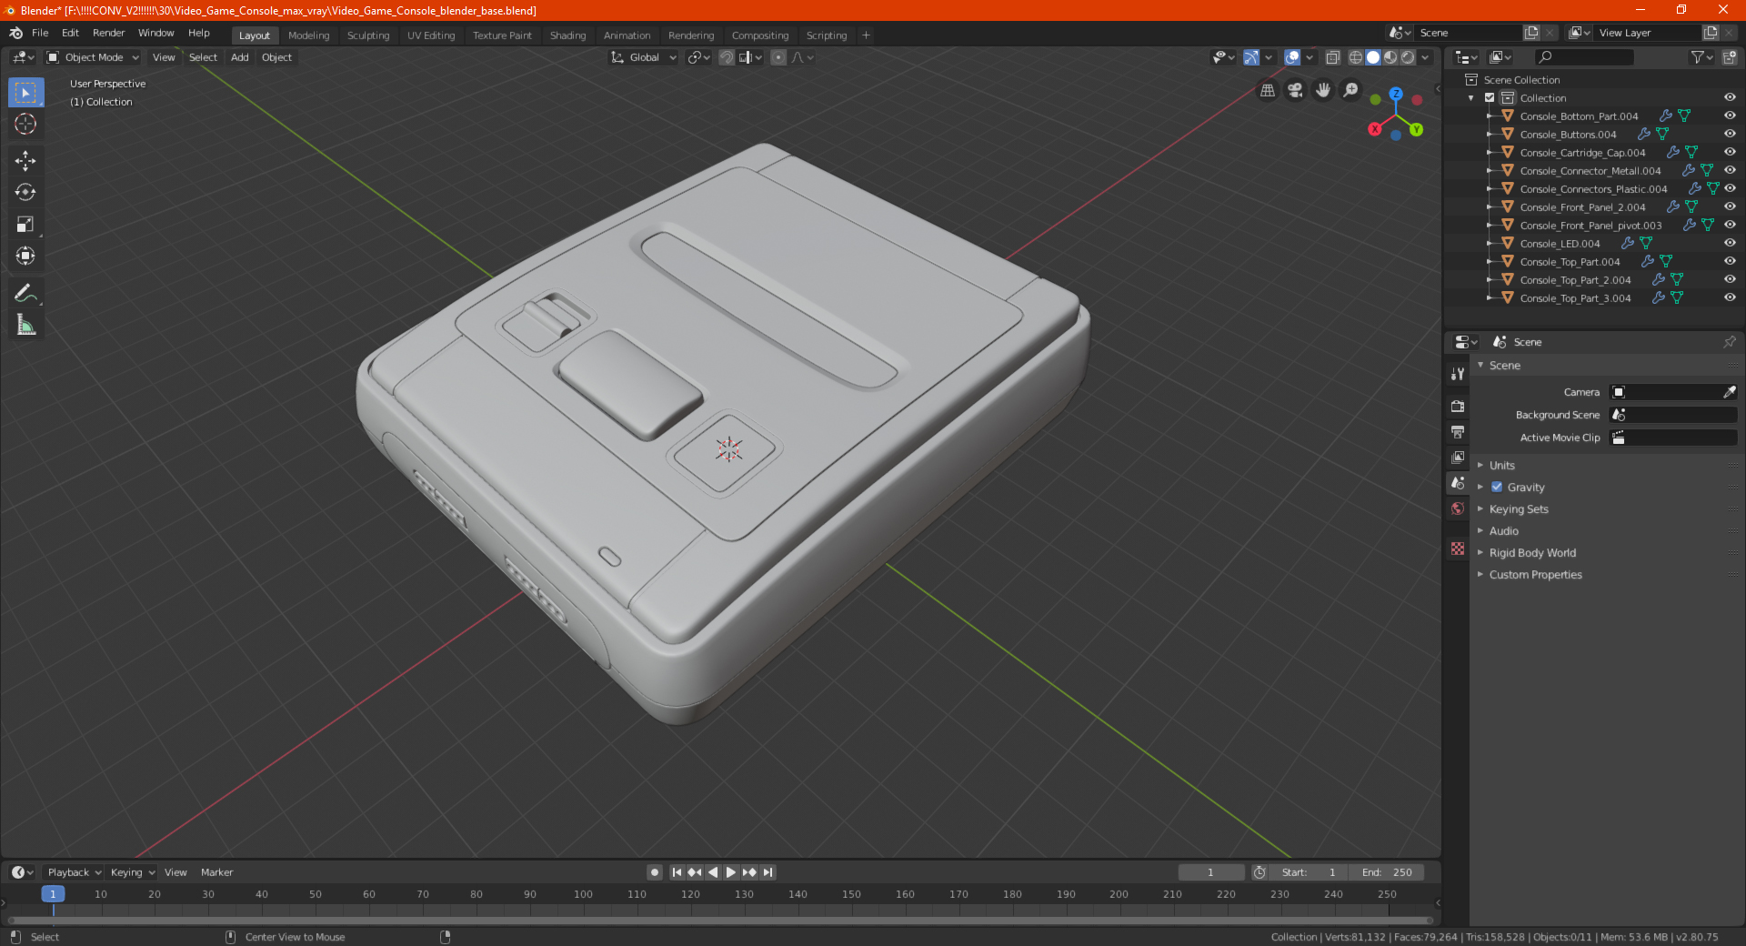
Task: Uncheck the Collection exclude checkbox
Action: pos(1490,97)
